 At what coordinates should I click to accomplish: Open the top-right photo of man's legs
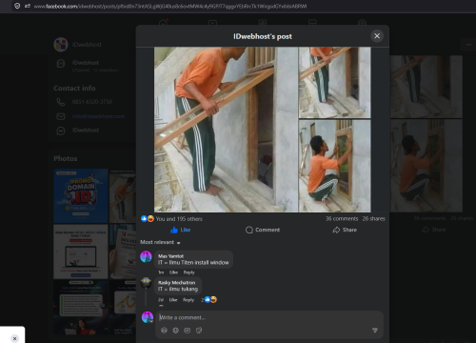[x=335, y=83]
